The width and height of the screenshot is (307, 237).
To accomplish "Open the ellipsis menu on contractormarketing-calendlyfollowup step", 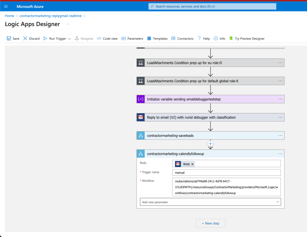I will tap(280, 154).
